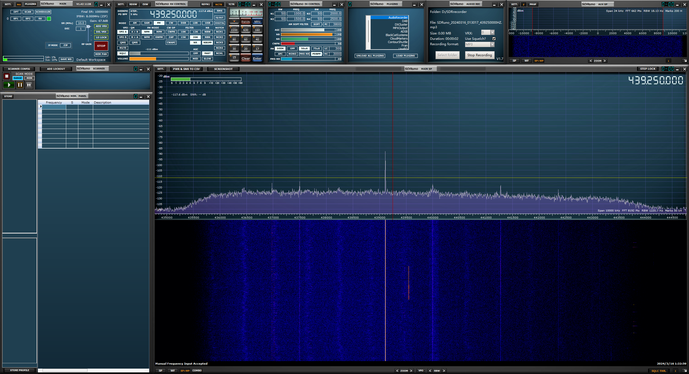Click SCANNER CONFIG button
689x374 pixels.
click(19, 69)
